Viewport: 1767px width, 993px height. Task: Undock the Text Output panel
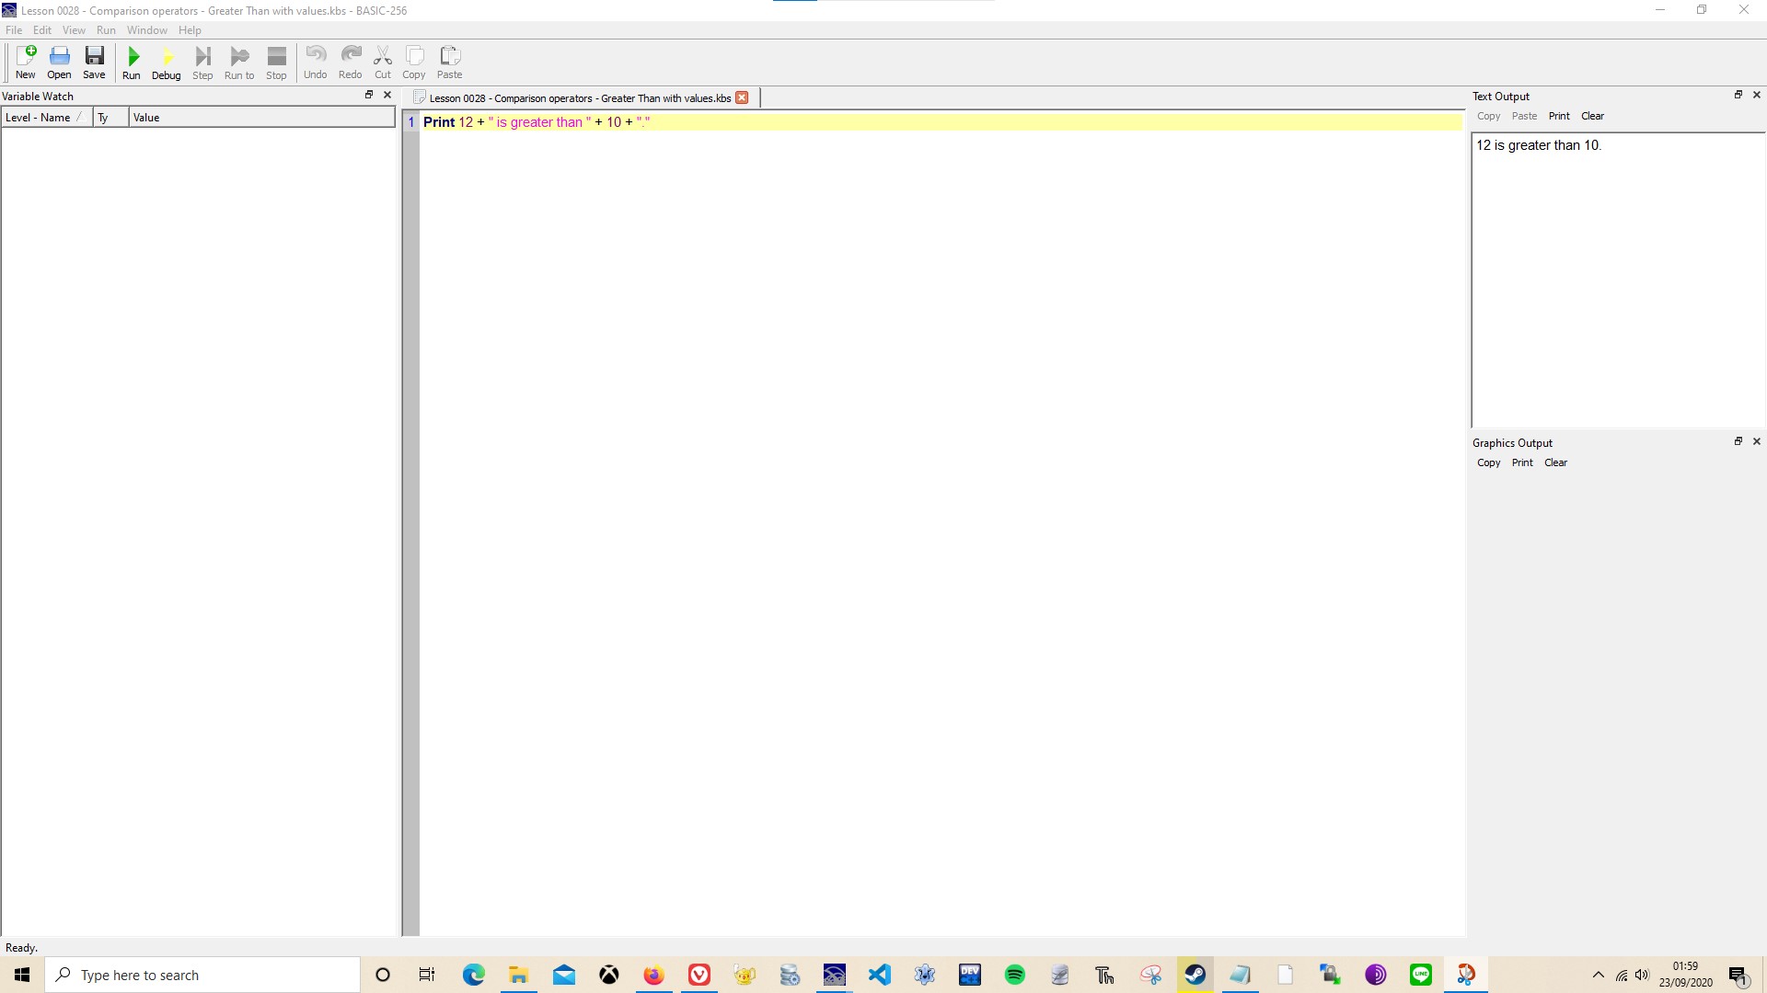(1738, 95)
